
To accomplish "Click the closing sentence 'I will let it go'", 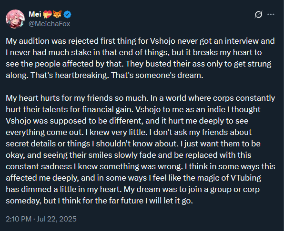I will tap(169, 201).
